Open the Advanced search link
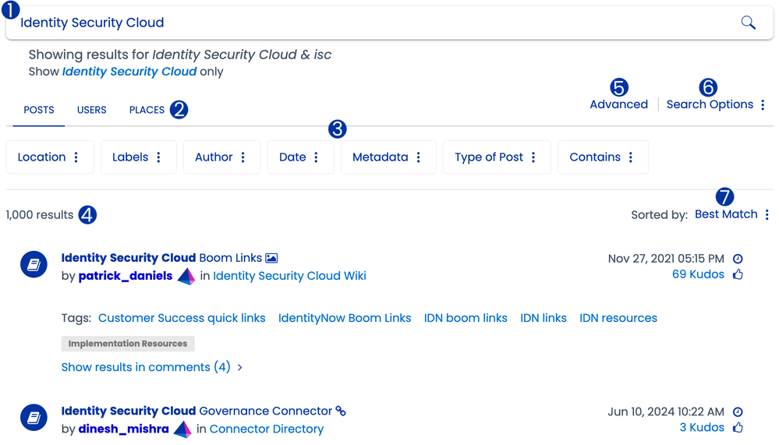Screen dimensions: 779x445 pos(618,104)
